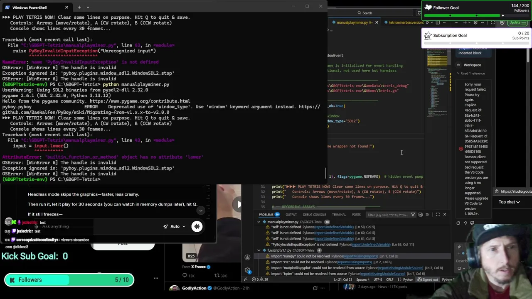Viewport: 532px width, 299px height.
Task: Open a new PowerShell tab
Action: (x=79, y=7)
